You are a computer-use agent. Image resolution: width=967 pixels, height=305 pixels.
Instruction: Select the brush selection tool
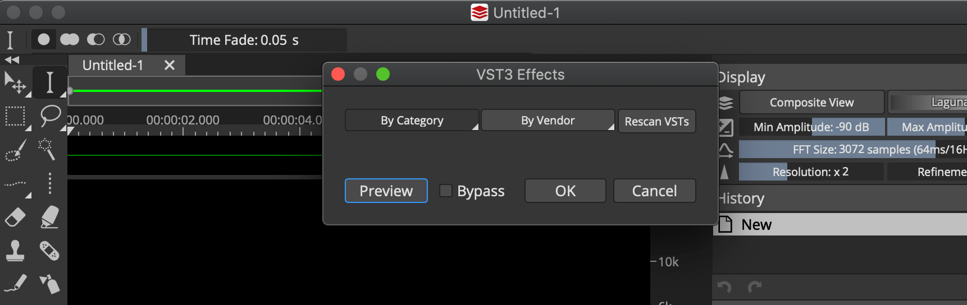pos(15,149)
